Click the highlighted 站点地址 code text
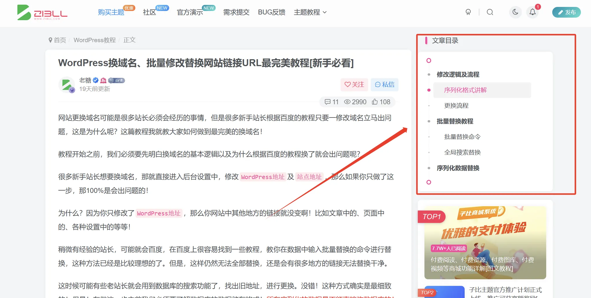Screen dimensions: 591x298 click(x=309, y=177)
